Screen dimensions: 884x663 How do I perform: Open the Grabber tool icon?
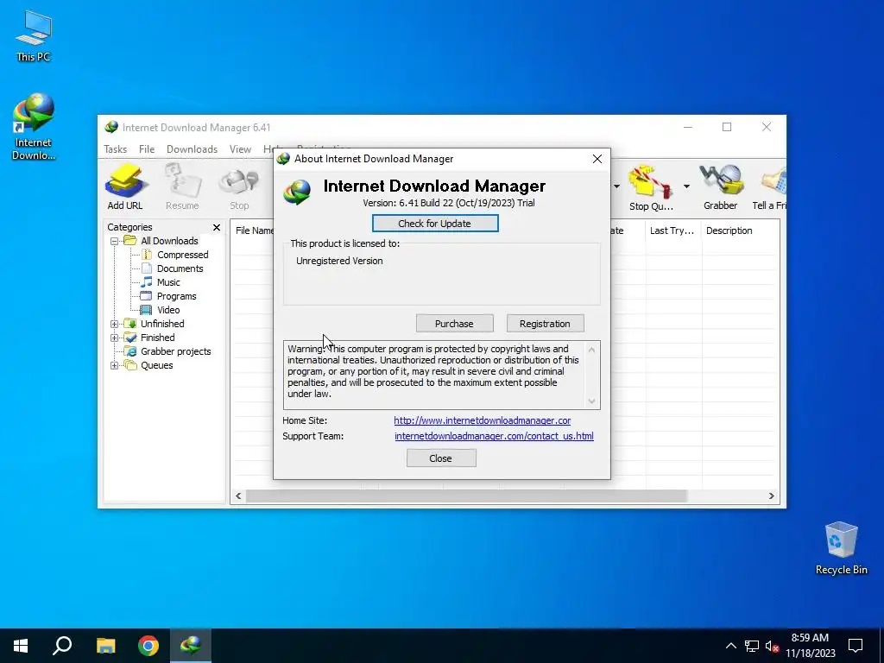pos(721,187)
